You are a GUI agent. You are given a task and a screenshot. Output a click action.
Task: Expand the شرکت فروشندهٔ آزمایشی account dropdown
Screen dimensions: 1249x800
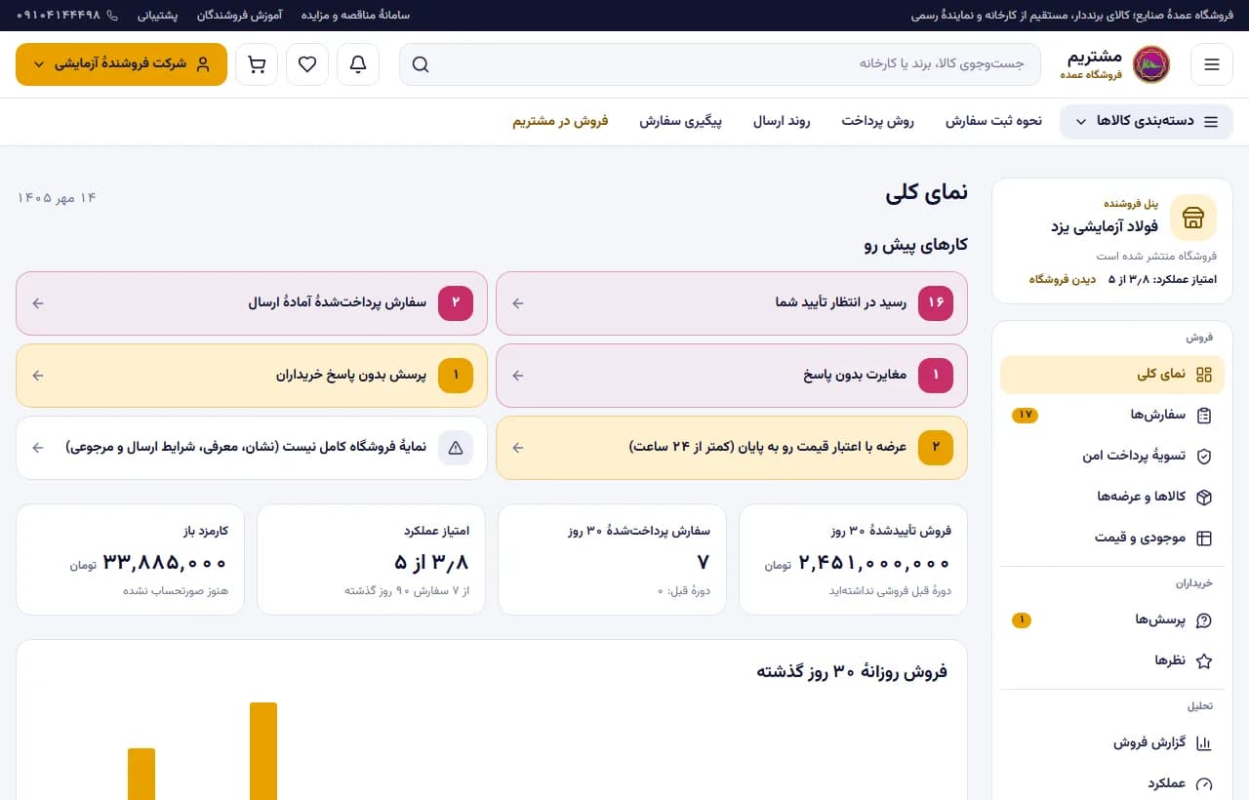tap(121, 64)
